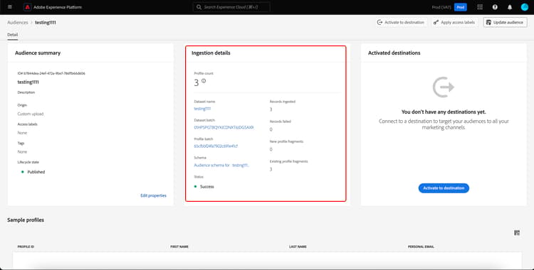Click the PERSONAL EMAIL column header
This screenshot has width=534, height=270.
pos(421,247)
